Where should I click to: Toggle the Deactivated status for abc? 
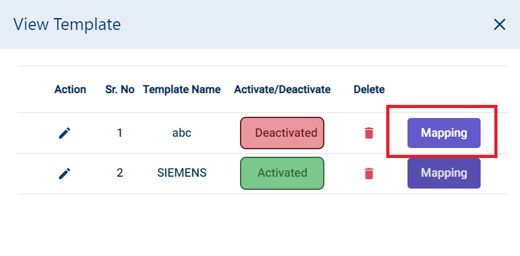point(282,133)
